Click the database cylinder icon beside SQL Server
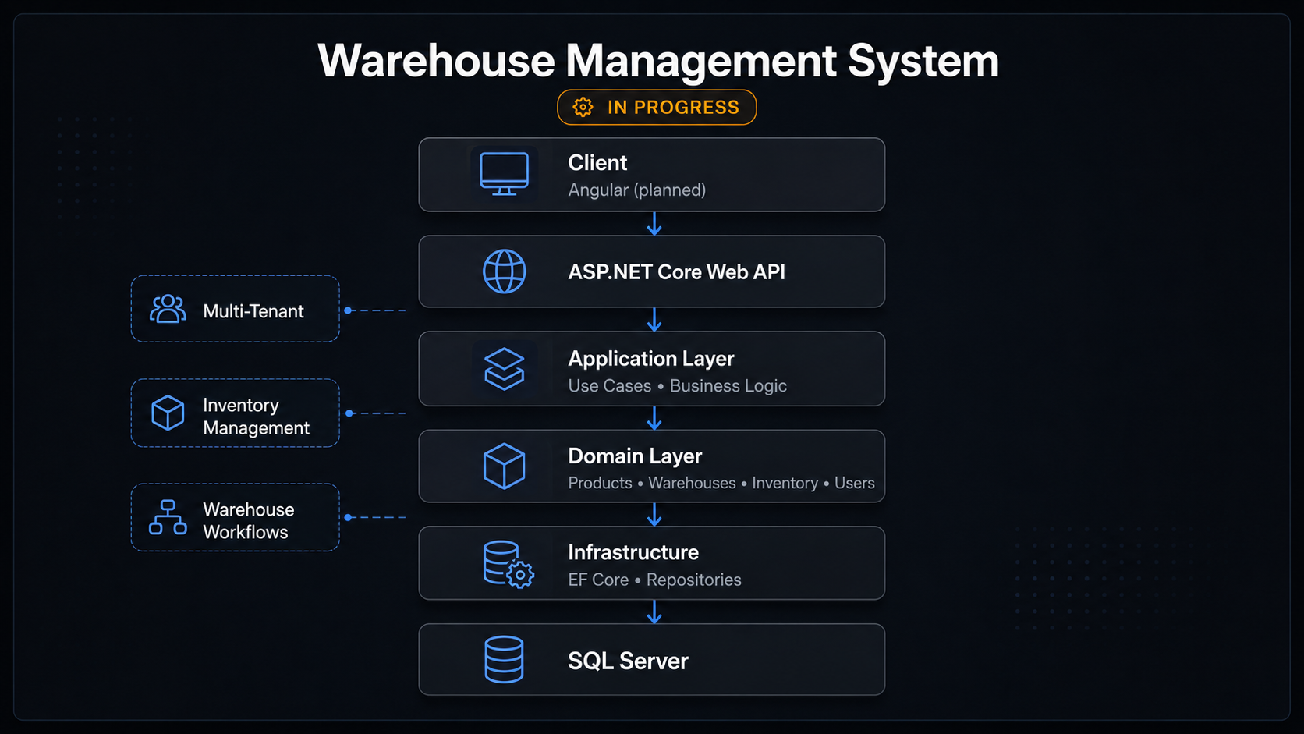The height and width of the screenshot is (734, 1304). pyautogui.click(x=504, y=660)
